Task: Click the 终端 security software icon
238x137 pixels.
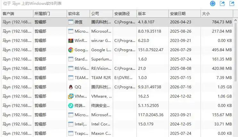Action: tap(71, 106)
